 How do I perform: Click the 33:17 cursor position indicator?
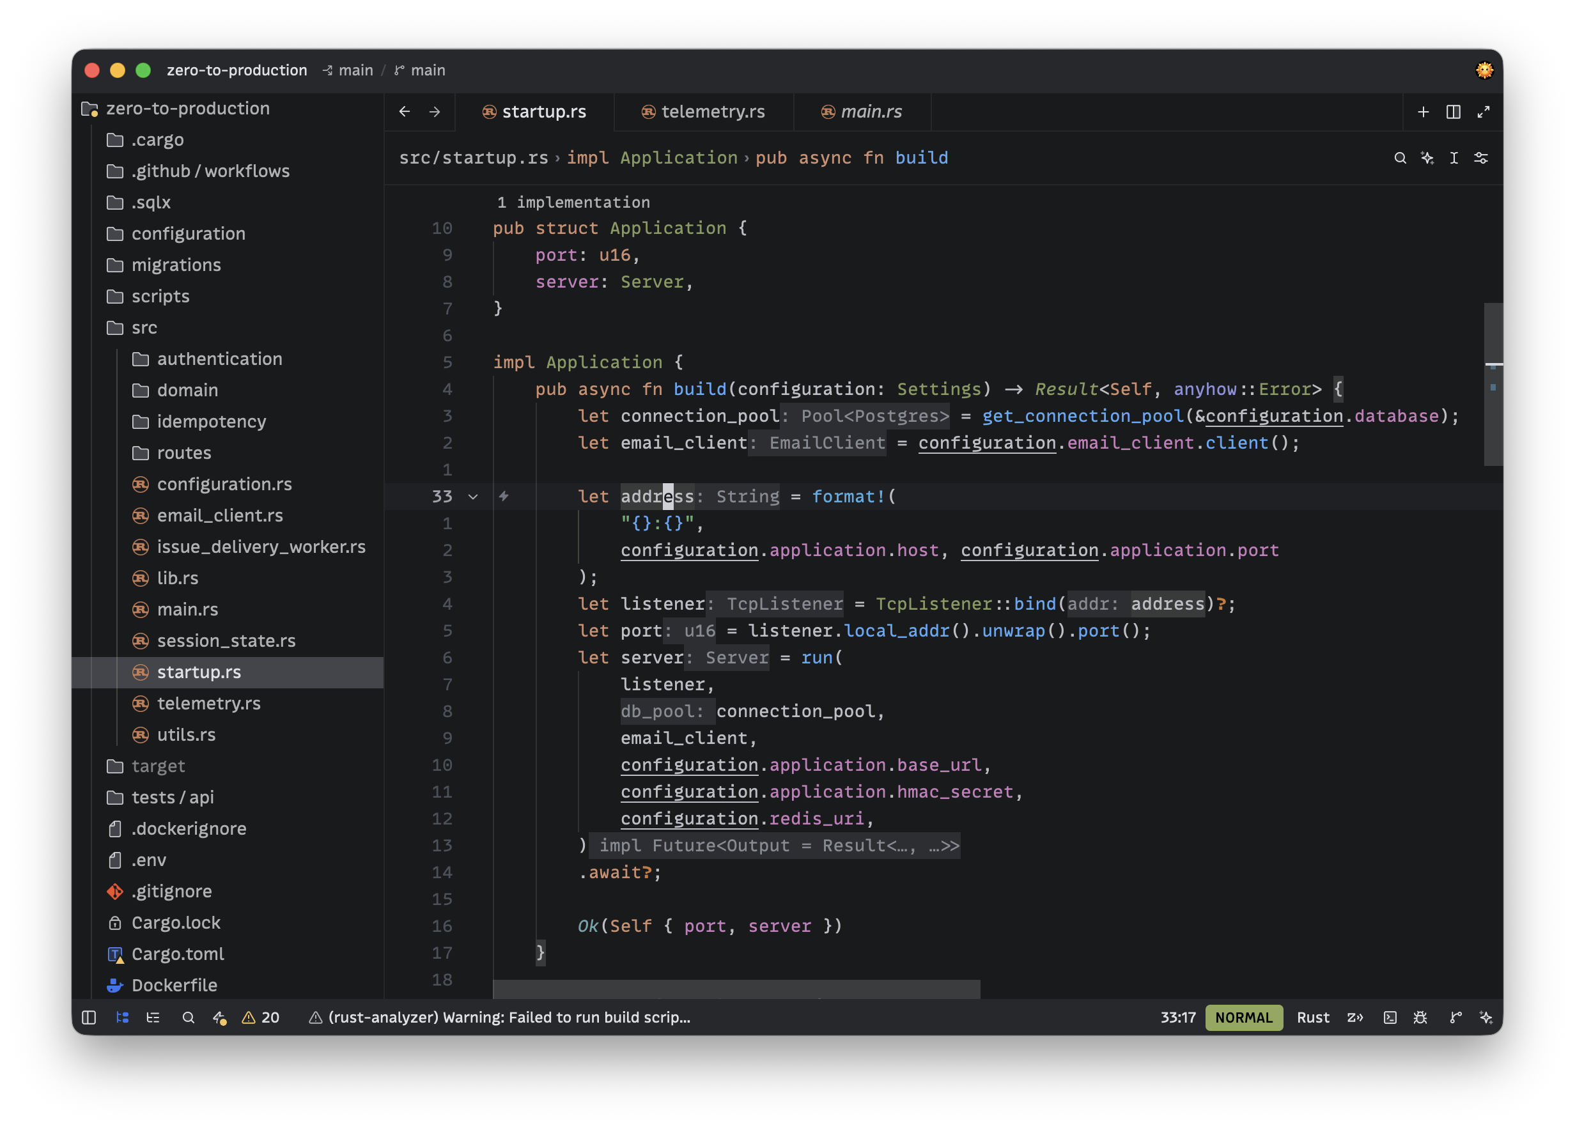click(x=1178, y=1018)
